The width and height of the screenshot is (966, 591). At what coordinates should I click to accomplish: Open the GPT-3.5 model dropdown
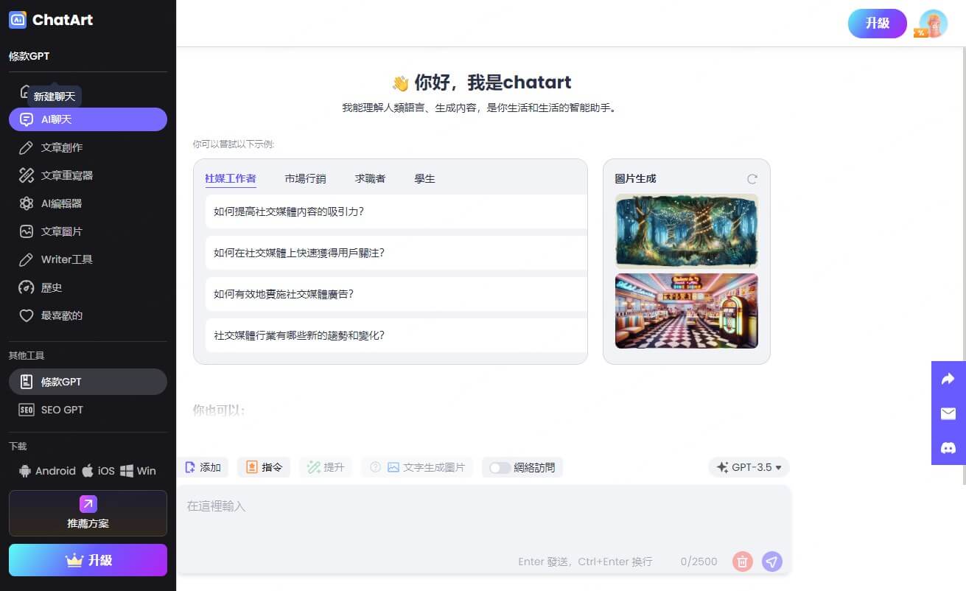pos(749,467)
